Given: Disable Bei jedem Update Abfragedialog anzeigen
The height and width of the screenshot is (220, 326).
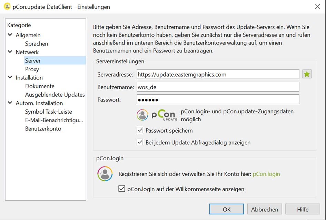Looking at the screenshot, I should [x=140, y=142].
